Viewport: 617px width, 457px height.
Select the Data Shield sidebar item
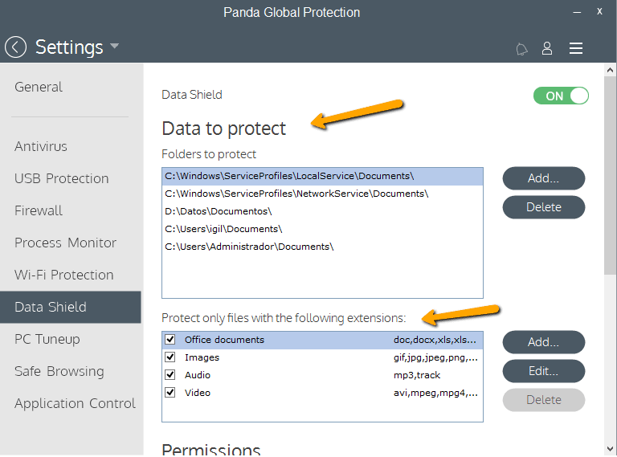[71, 307]
